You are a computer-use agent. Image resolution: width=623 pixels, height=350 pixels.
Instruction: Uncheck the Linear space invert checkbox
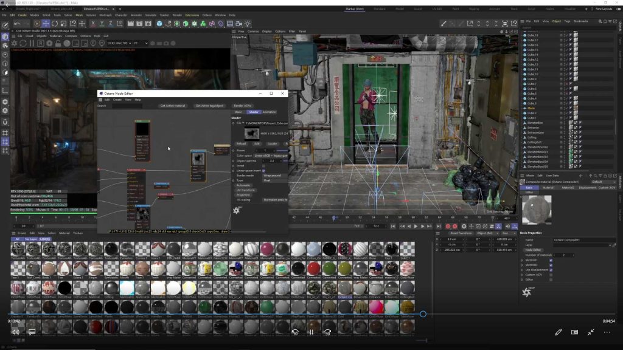point(263,171)
